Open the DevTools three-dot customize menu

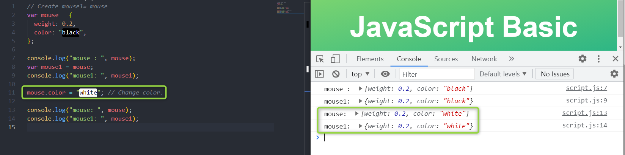pos(599,59)
